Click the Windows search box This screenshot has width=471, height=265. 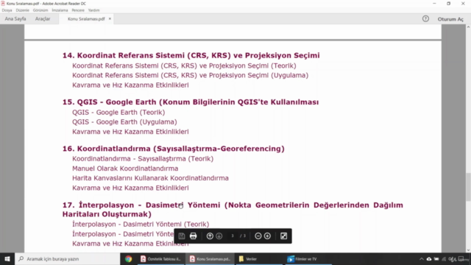[67, 258]
